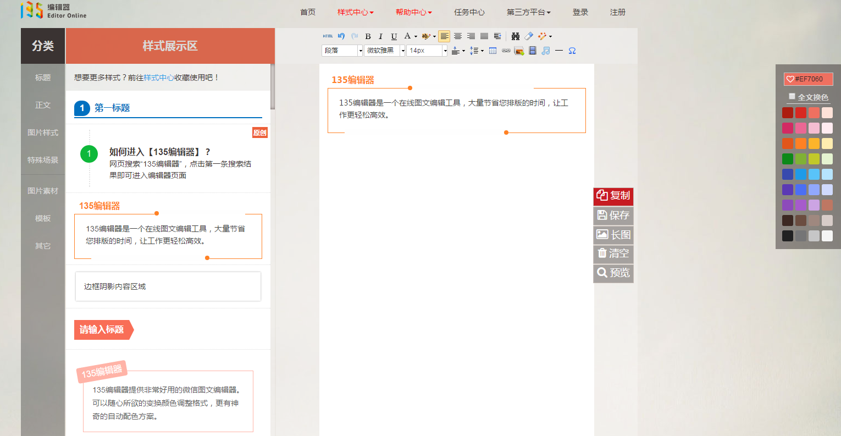This screenshot has width=841, height=436.
Task: Click the format eraser icon
Action: (528, 36)
